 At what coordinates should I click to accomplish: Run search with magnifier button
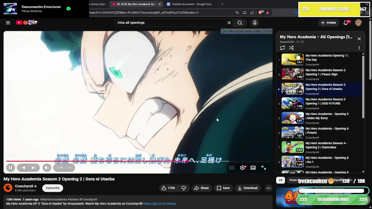[x=240, y=23]
